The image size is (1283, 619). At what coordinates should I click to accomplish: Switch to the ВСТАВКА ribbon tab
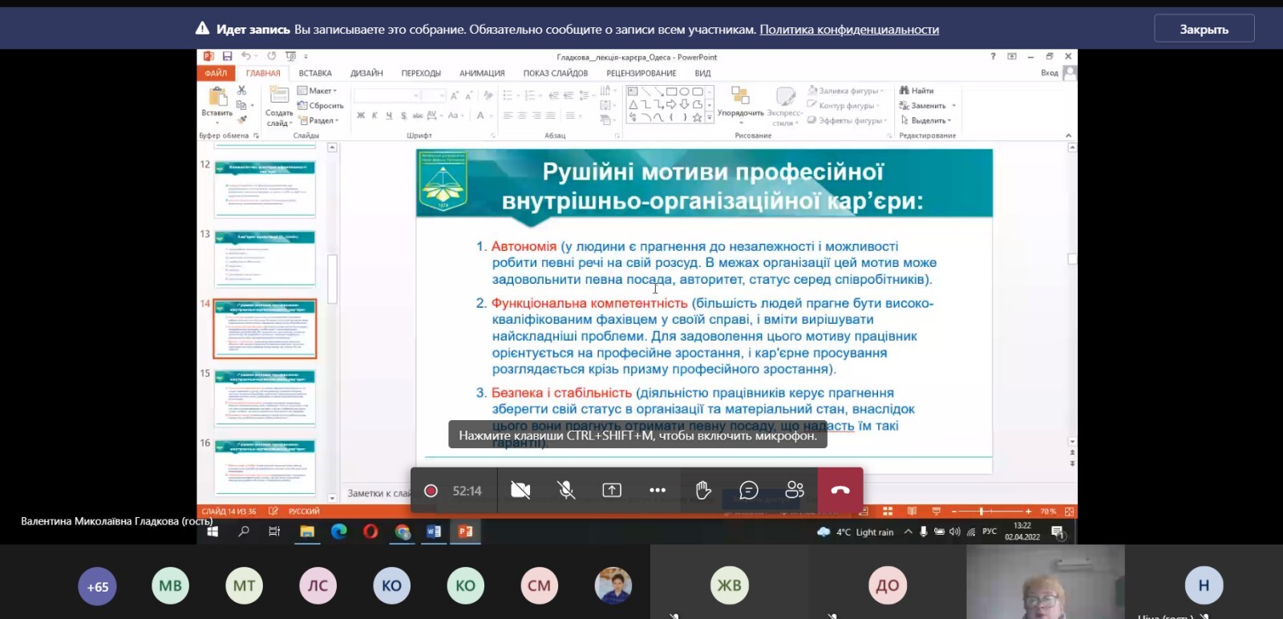(315, 73)
